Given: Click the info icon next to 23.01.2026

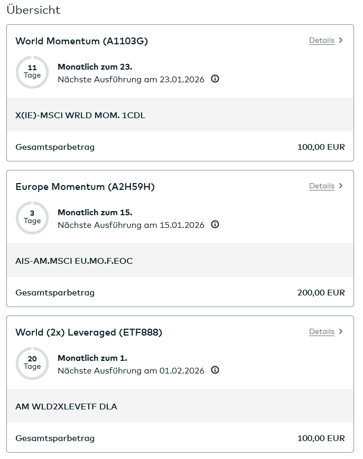Looking at the screenshot, I should [215, 79].
